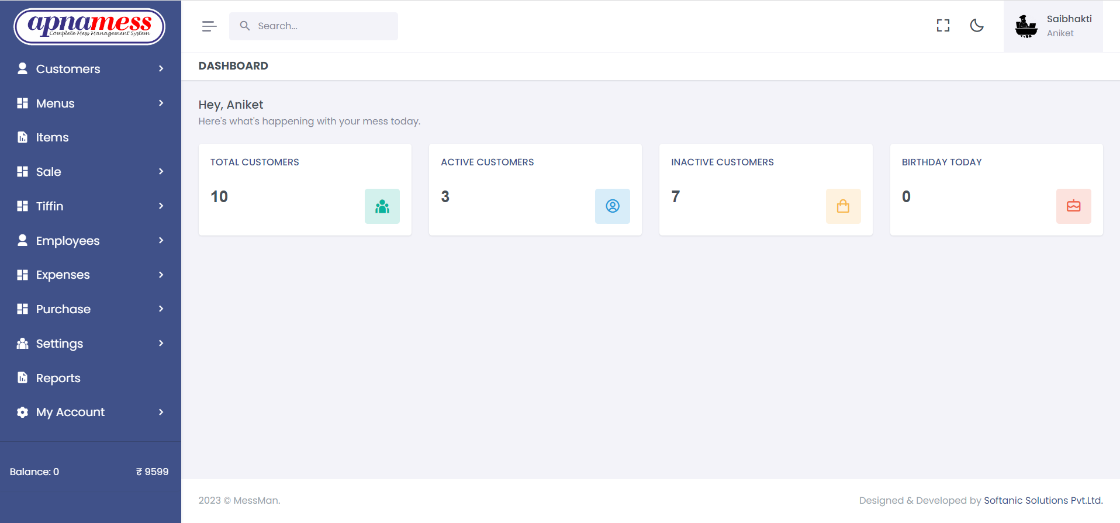Expand the Settings submenu chevron

(x=161, y=343)
